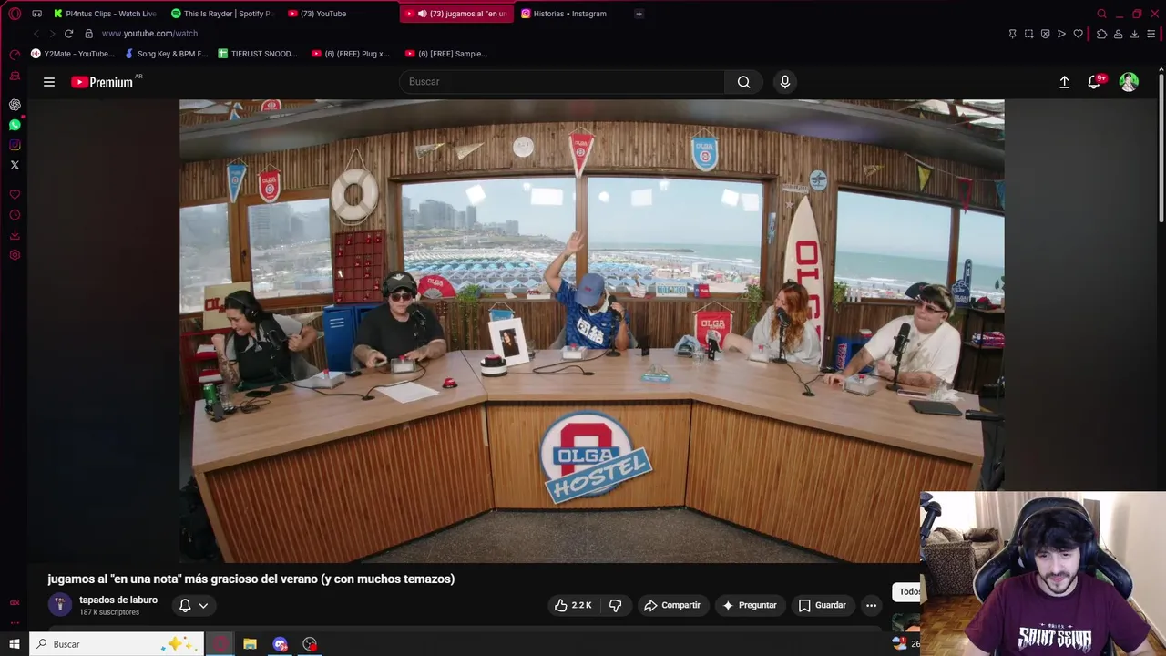
Task: Open (6) (FREE) Plug bookmark
Action: click(x=351, y=54)
